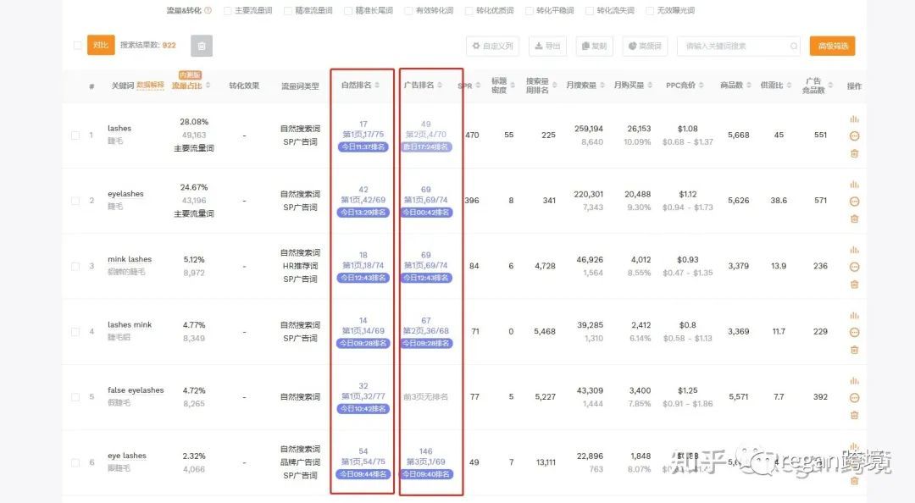Select the checkbox for the mink lashes row
This screenshot has height=503, width=915.
[75, 266]
